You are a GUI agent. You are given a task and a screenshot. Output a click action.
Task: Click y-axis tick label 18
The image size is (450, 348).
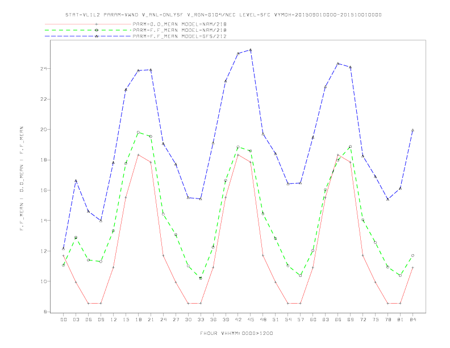pos(44,160)
